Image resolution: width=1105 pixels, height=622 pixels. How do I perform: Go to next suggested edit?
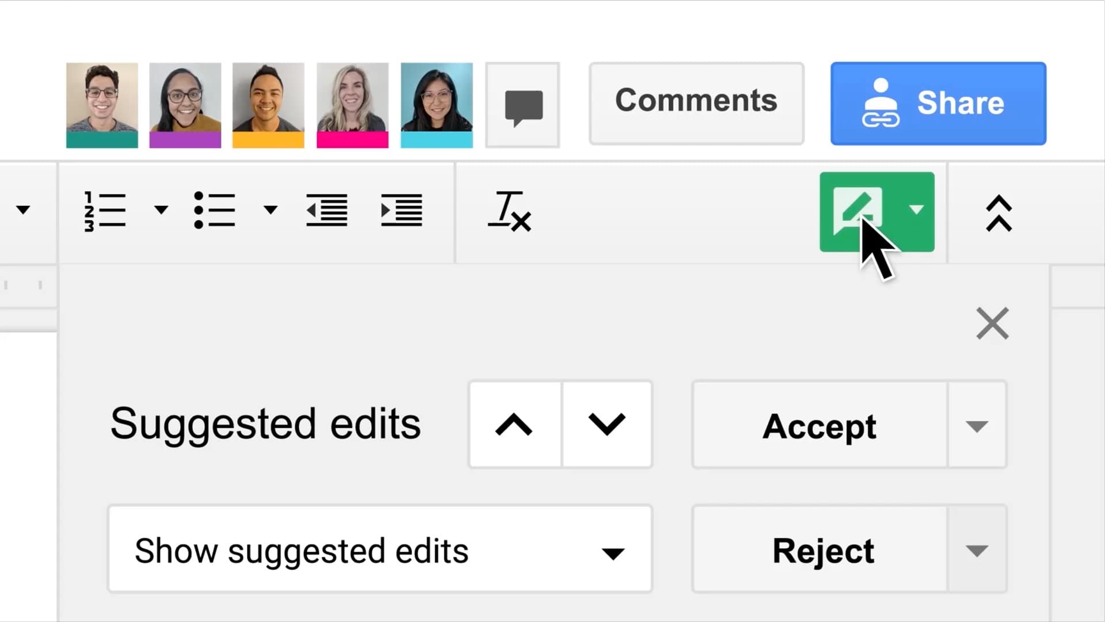(607, 425)
